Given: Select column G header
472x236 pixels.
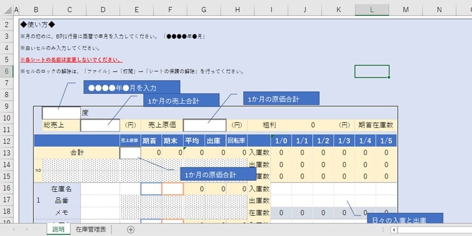Looking at the screenshot, I should click(x=204, y=10).
